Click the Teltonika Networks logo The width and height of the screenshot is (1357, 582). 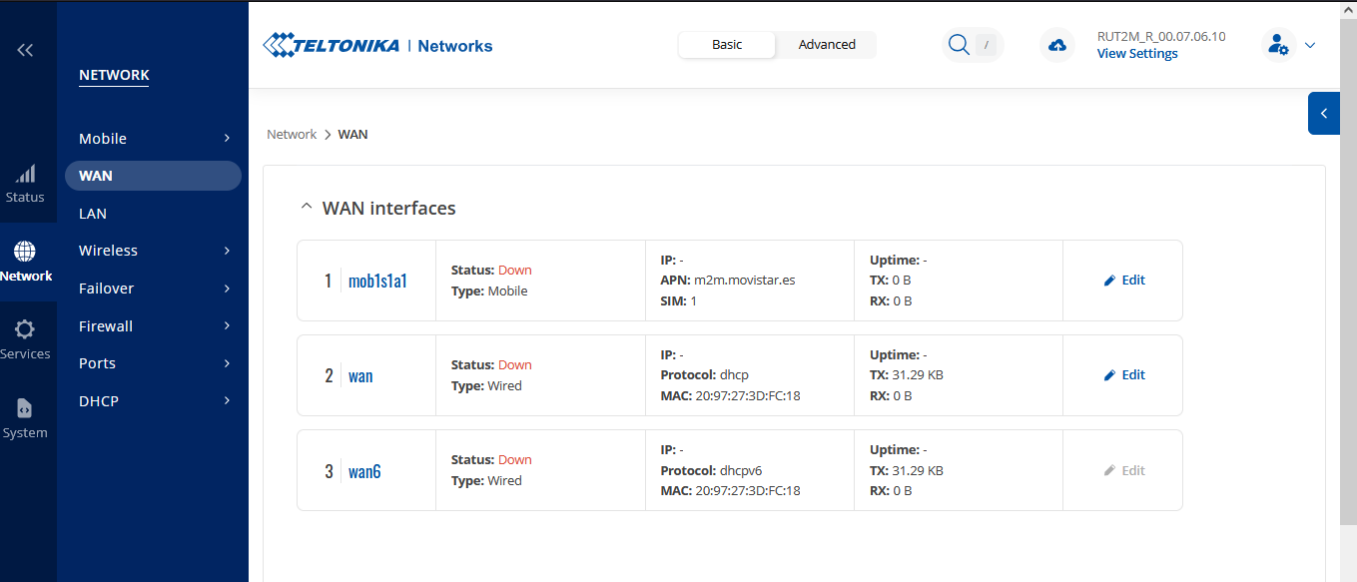[x=377, y=45]
